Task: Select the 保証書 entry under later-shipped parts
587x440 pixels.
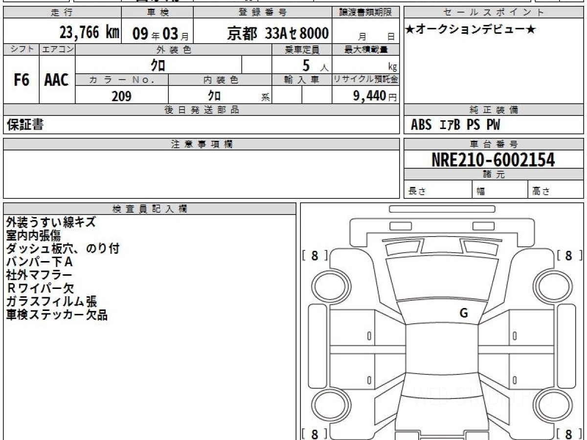Action: [x=25, y=125]
